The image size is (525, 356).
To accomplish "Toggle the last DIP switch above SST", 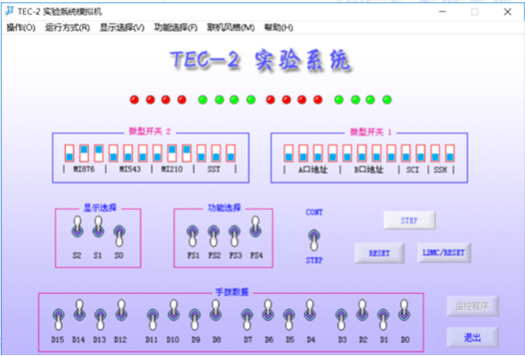I will point(231,153).
